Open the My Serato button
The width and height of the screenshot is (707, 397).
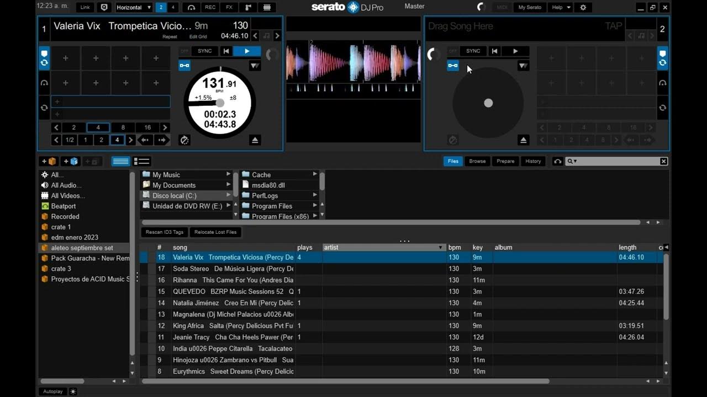pos(530,7)
